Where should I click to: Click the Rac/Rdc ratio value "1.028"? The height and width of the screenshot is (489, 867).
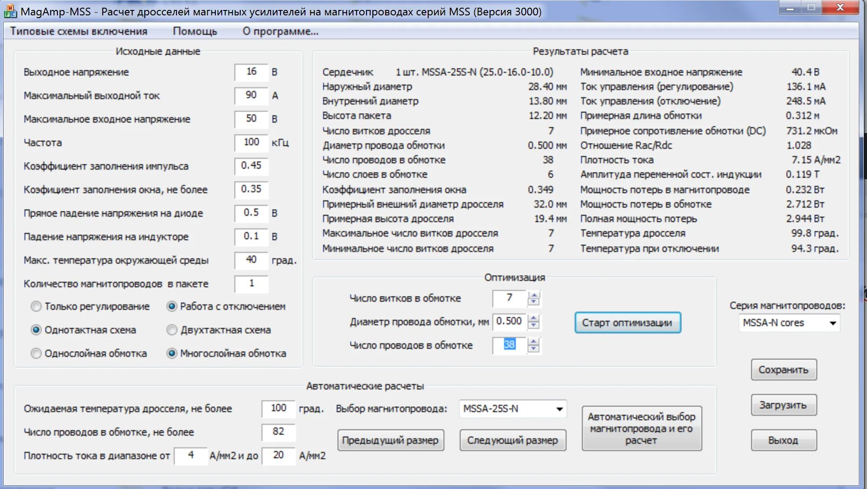(798, 146)
